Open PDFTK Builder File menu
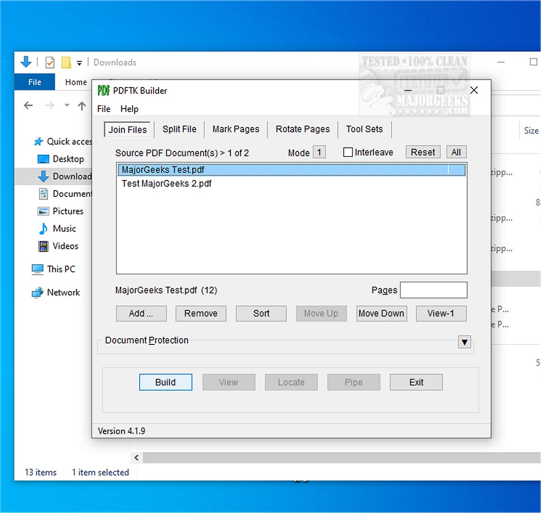 [x=104, y=109]
